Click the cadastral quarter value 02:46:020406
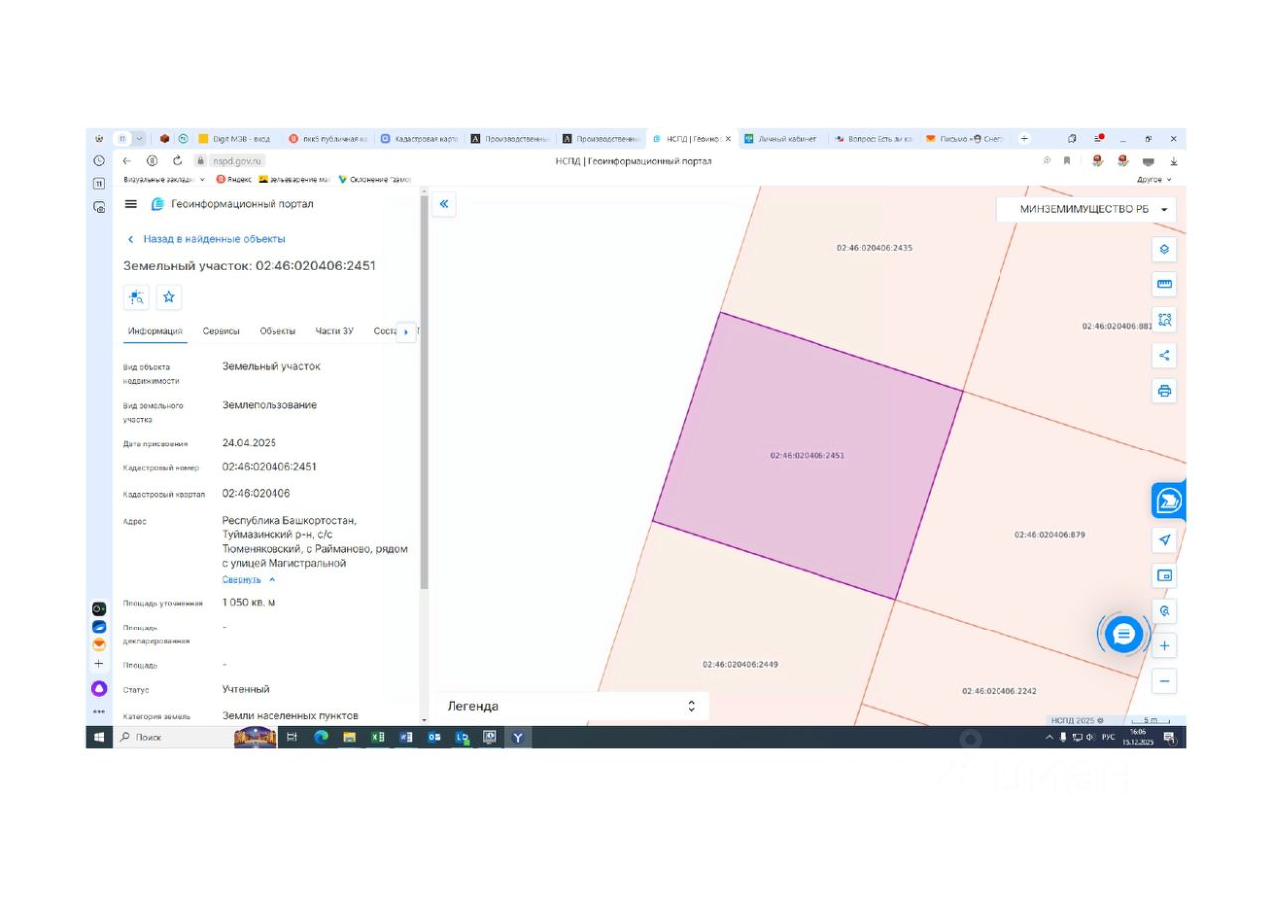1273x900 pixels. [x=257, y=493]
